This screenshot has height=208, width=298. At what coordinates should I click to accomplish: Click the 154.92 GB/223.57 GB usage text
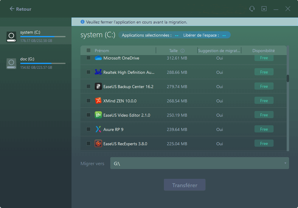tap(36, 67)
